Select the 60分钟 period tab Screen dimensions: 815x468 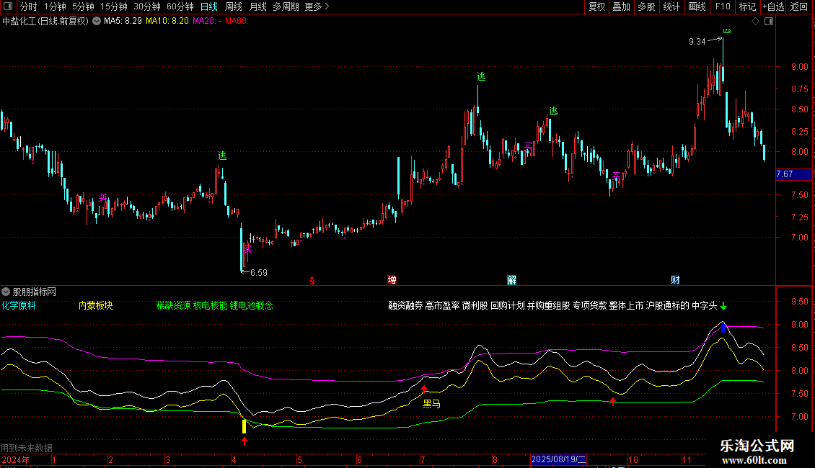click(x=180, y=6)
